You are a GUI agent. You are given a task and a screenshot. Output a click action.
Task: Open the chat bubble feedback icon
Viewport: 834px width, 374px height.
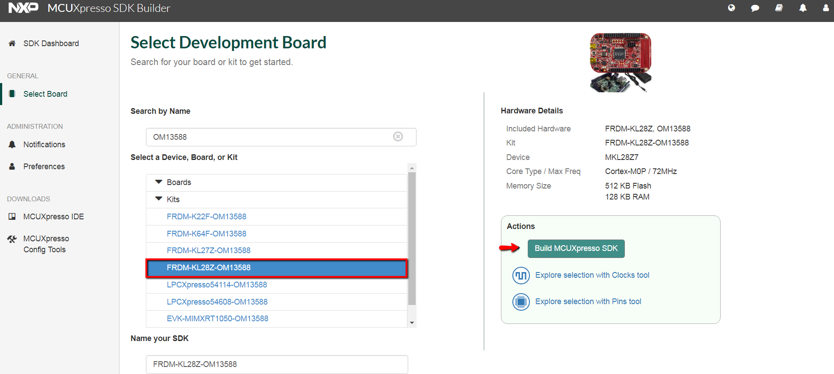click(755, 8)
